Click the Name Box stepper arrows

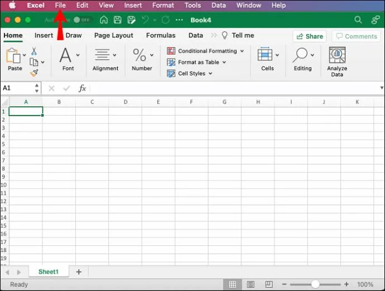(37, 88)
